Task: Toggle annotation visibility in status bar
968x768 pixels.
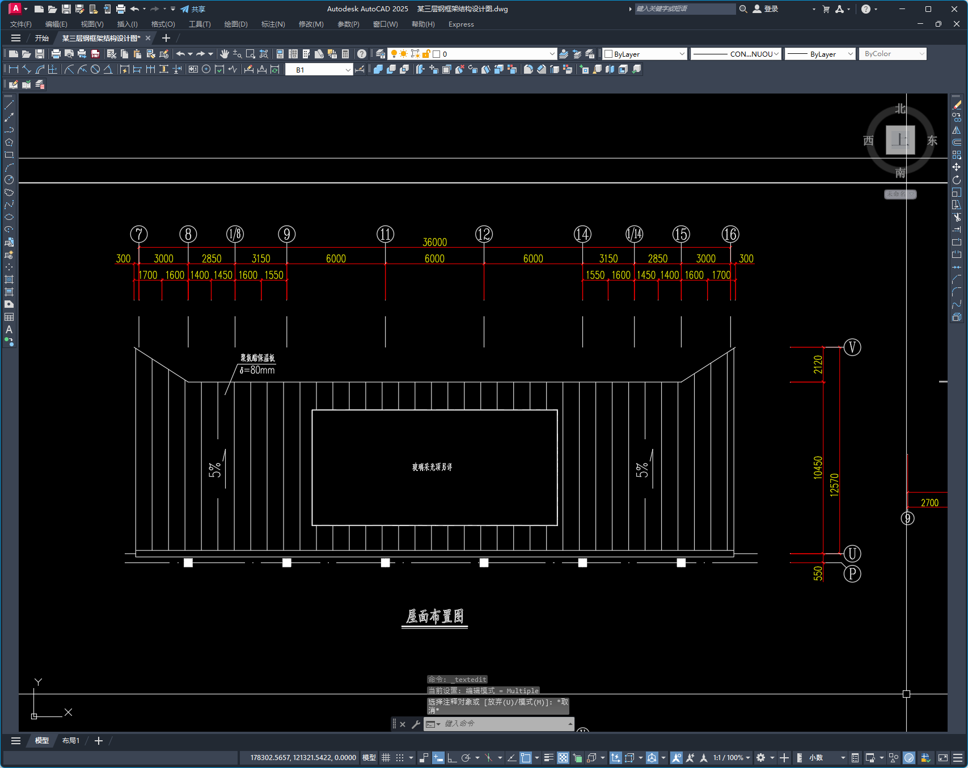Action: click(x=676, y=758)
